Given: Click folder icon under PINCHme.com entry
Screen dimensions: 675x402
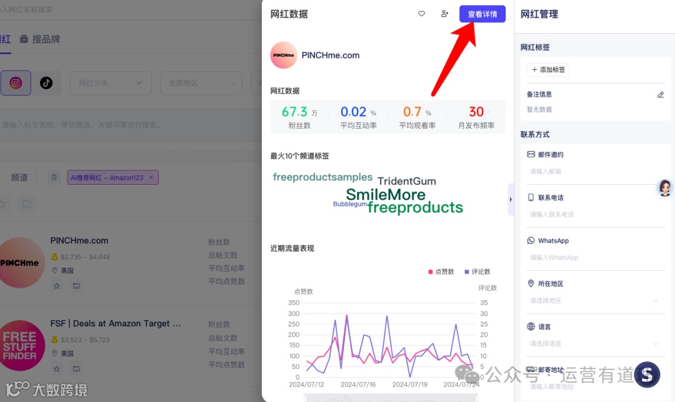Looking at the screenshot, I should 76,286.
